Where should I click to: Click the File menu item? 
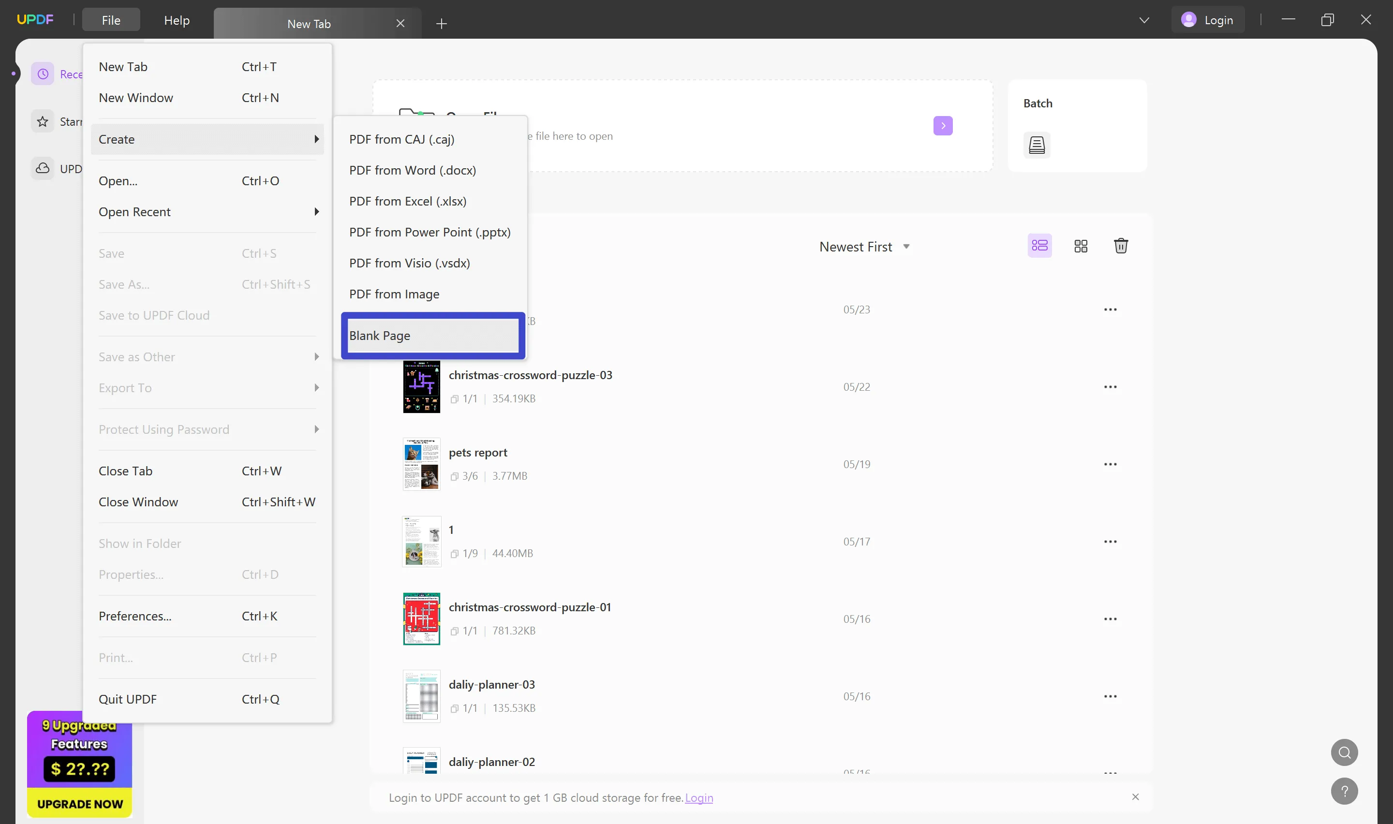pyautogui.click(x=111, y=20)
